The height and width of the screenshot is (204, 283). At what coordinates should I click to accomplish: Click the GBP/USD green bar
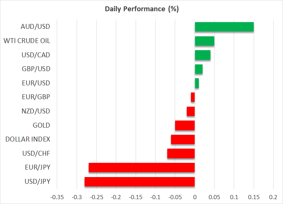[x=199, y=69]
